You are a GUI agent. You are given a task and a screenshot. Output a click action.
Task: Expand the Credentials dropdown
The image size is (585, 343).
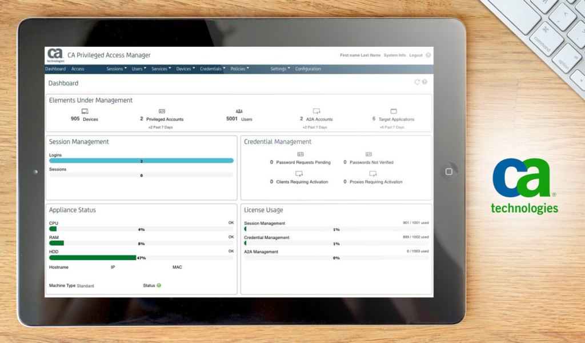coord(212,69)
